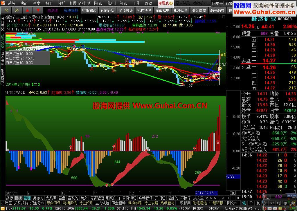Click the 关联报价 bottom tab
297x211 pixels.
(21, 203)
